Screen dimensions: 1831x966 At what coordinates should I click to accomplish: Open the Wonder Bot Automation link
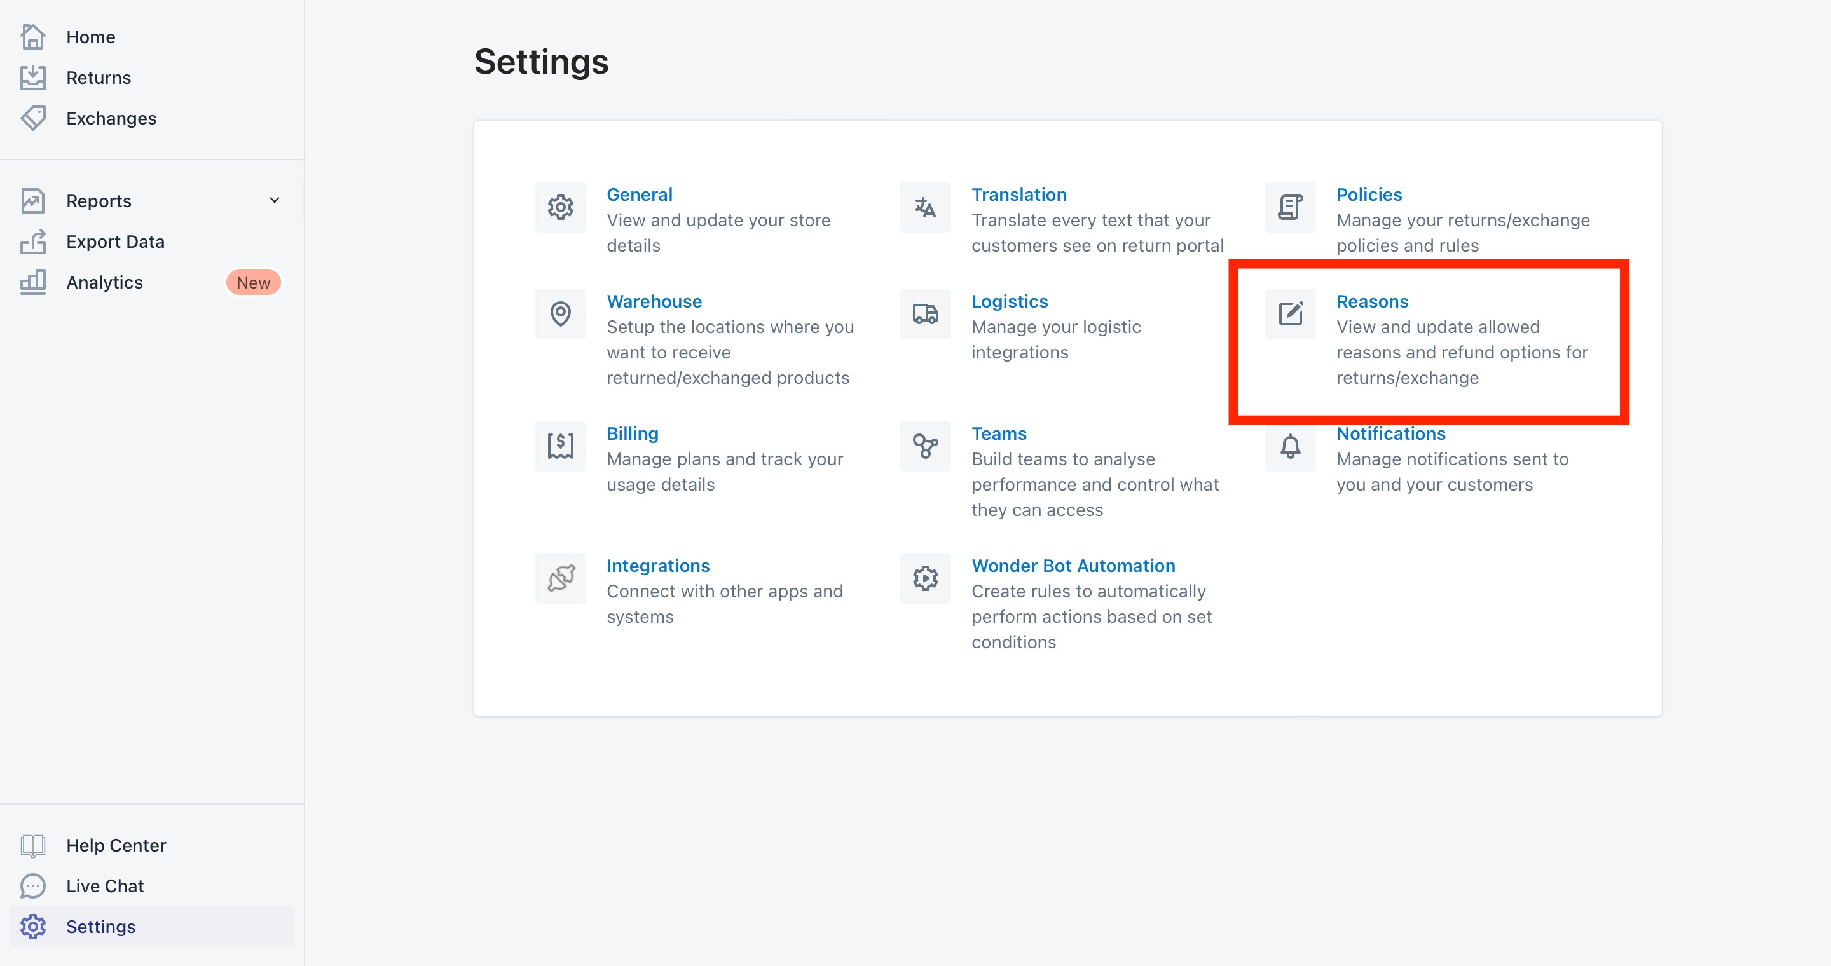click(x=1073, y=566)
